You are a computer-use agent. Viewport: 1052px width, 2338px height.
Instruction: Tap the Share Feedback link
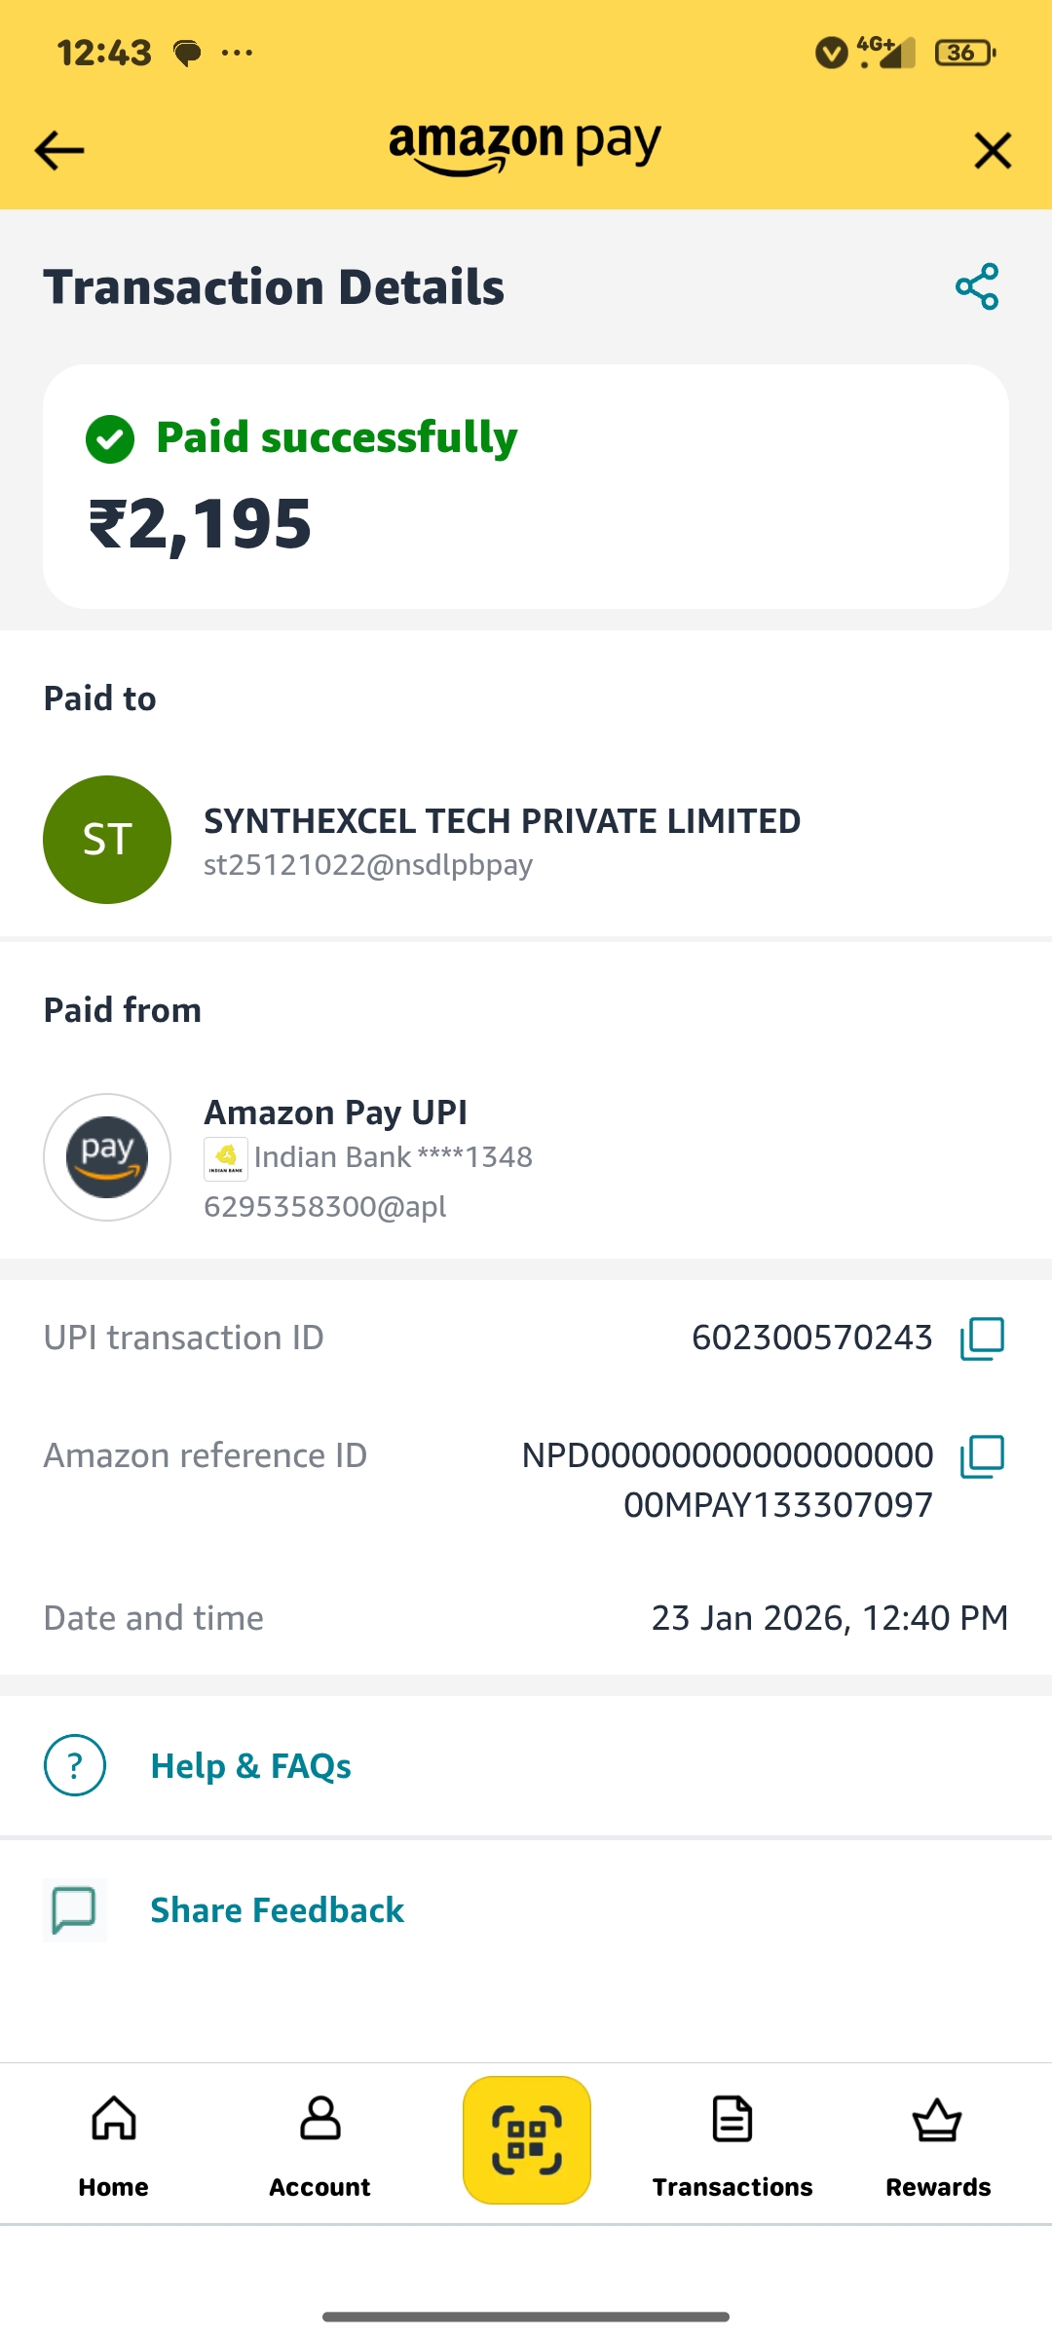(x=277, y=1910)
